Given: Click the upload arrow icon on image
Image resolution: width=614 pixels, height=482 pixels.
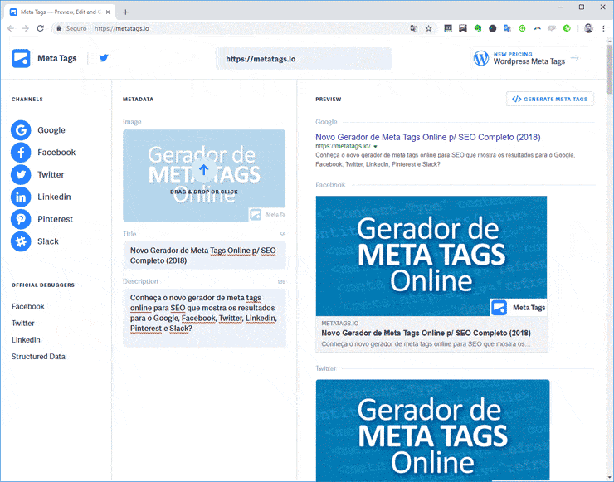Looking at the screenshot, I should tap(203, 170).
